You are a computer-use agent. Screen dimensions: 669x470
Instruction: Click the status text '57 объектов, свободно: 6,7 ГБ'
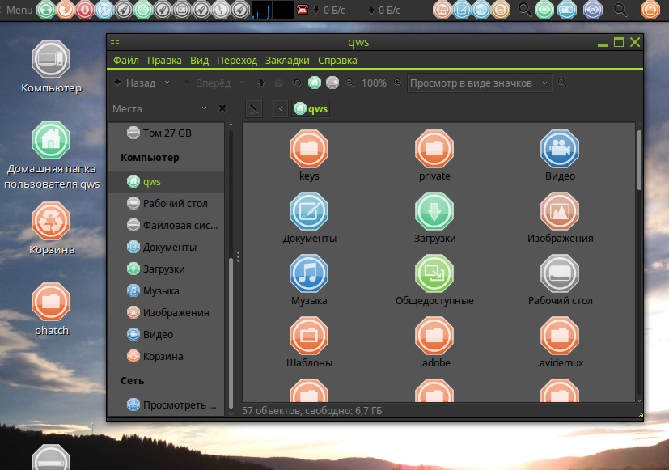[312, 411]
